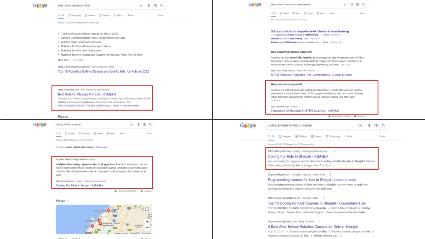The image size is (425, 239).
Task: Open Rating filter dropdown under Ajman map
Action: pyautogui.click(x=62, y=238)
